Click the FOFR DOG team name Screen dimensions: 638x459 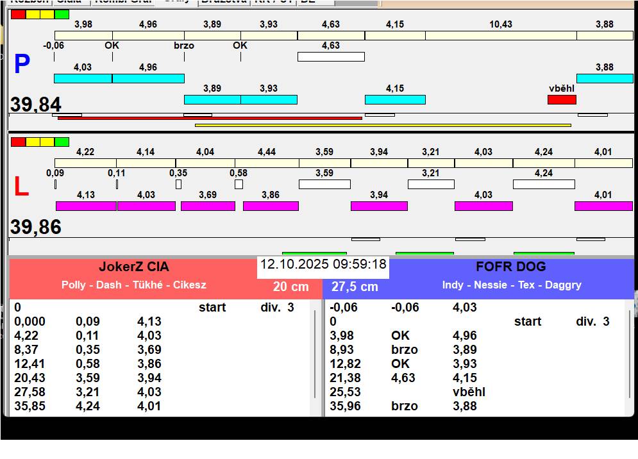tap(511, 267)
